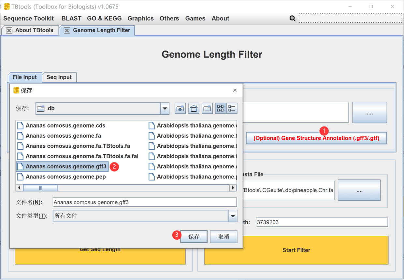The width and height of the screenshot is (404, 280).
Task: Switch to list view icon in dialog
Action: coord(221,108)
